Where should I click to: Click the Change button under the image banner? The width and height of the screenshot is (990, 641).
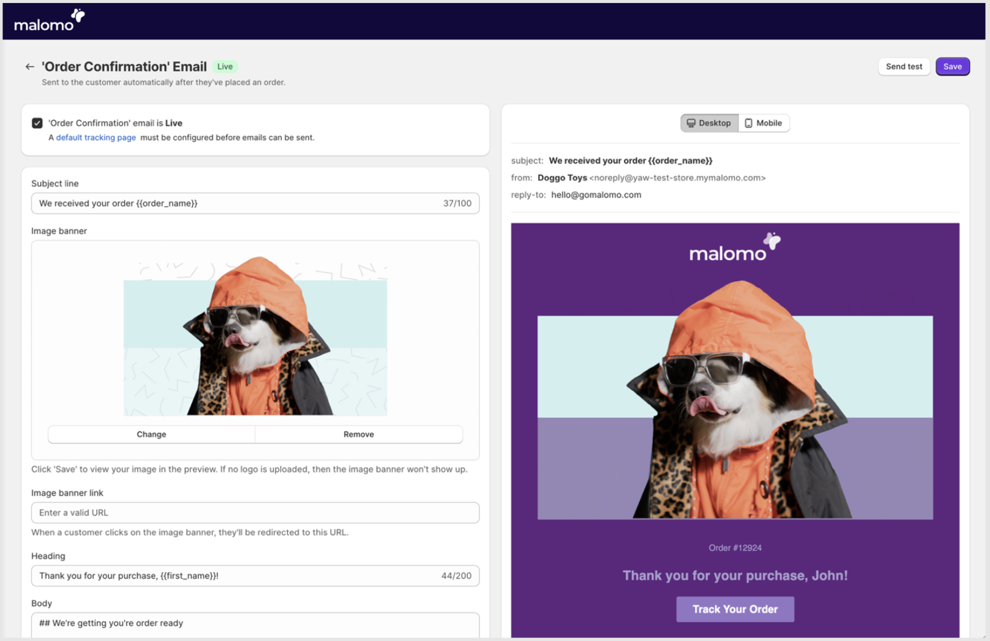(151, 434)
